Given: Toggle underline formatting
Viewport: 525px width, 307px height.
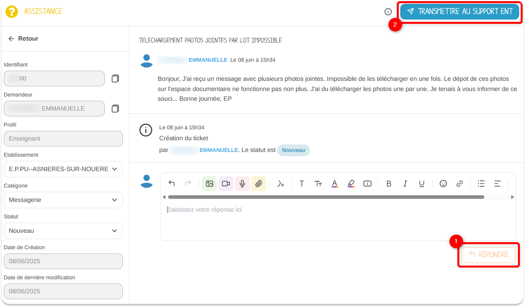Looking at the screenshot, I should pos(422,184).
